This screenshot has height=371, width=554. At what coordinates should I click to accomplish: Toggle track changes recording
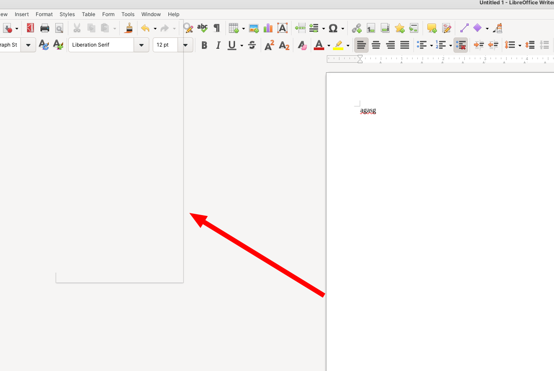[446, 28]
